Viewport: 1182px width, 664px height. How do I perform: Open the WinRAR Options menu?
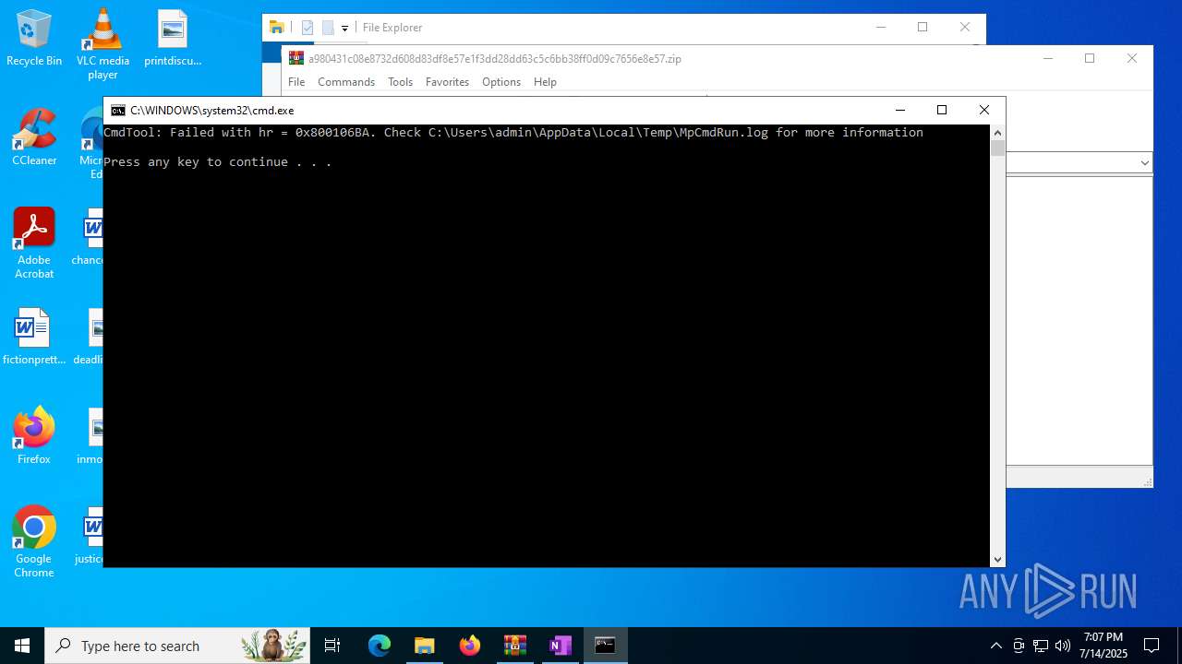pos(501,82)
